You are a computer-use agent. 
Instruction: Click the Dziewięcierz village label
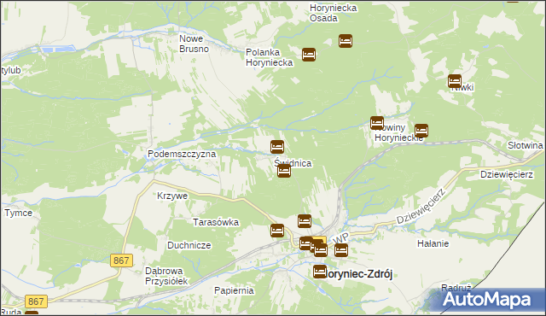(507, 174)
